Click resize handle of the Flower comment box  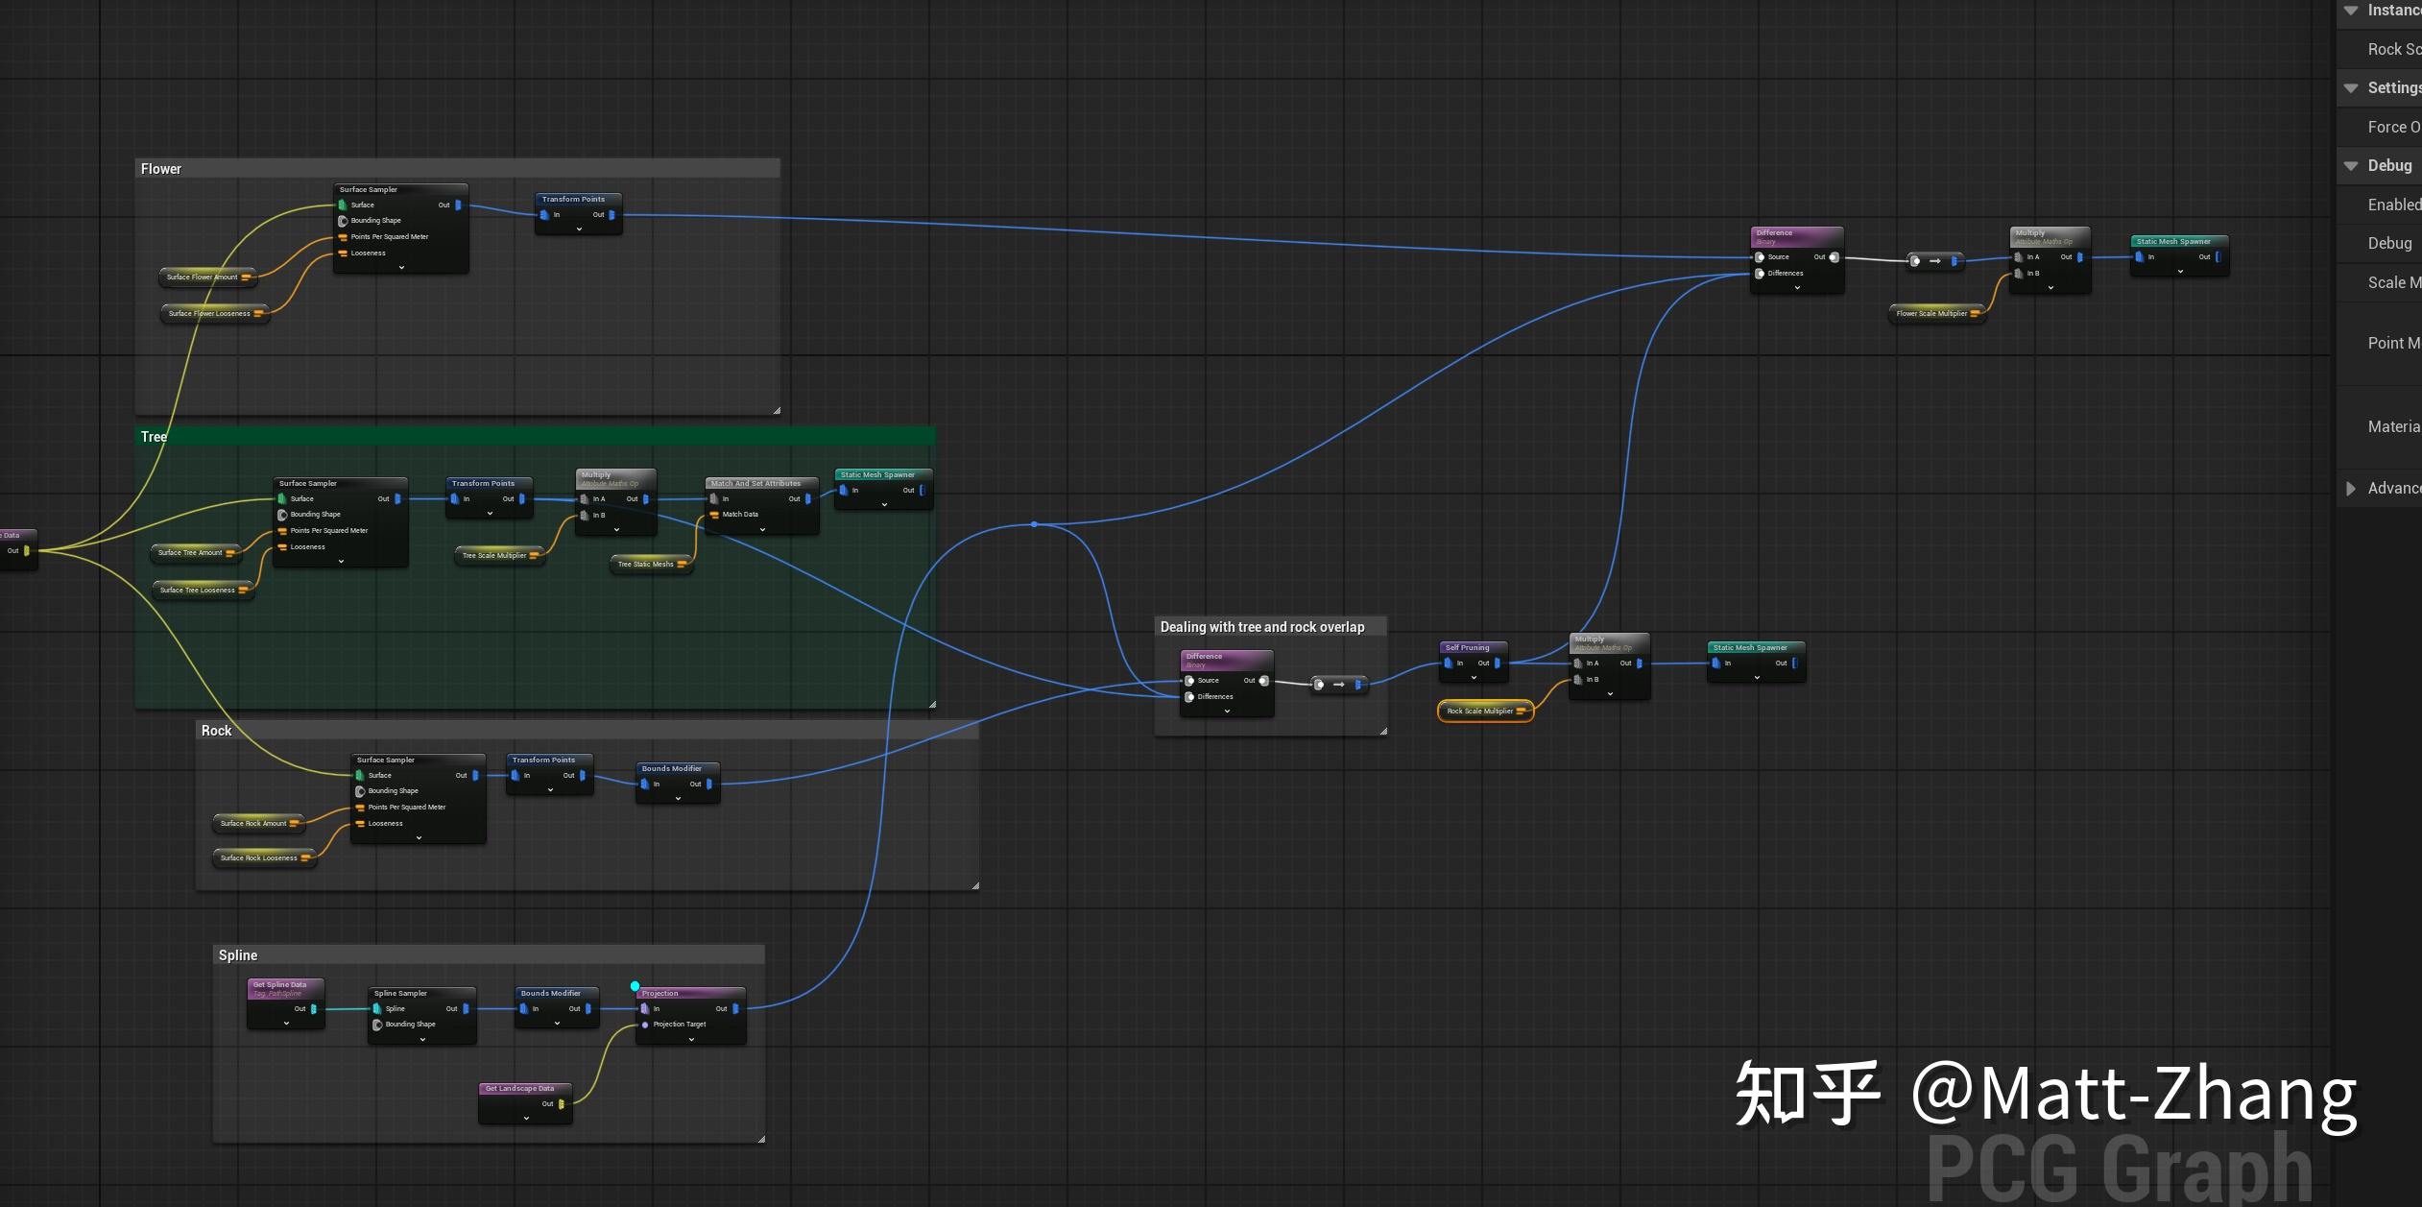[777, 410]
